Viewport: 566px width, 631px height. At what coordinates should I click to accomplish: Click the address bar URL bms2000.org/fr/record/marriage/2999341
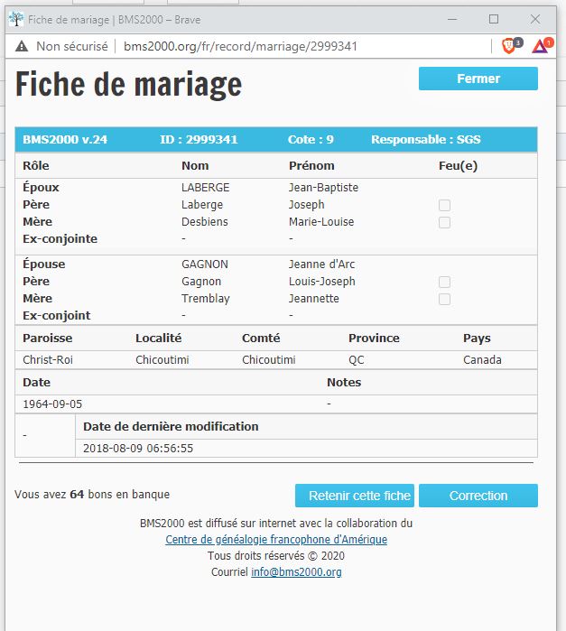pyautogui.click(x=240, y=46)
